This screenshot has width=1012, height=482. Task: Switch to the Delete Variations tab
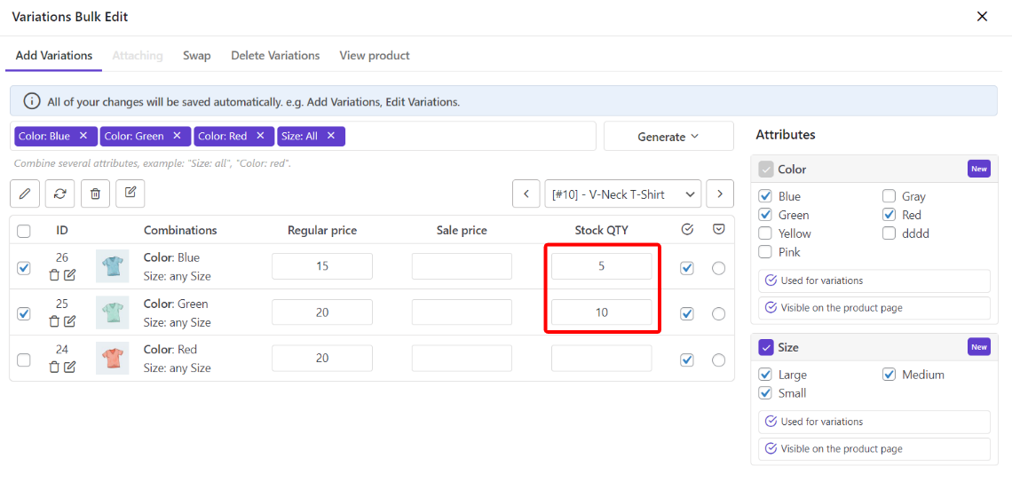pyautogui.click(x=275, y=55)
